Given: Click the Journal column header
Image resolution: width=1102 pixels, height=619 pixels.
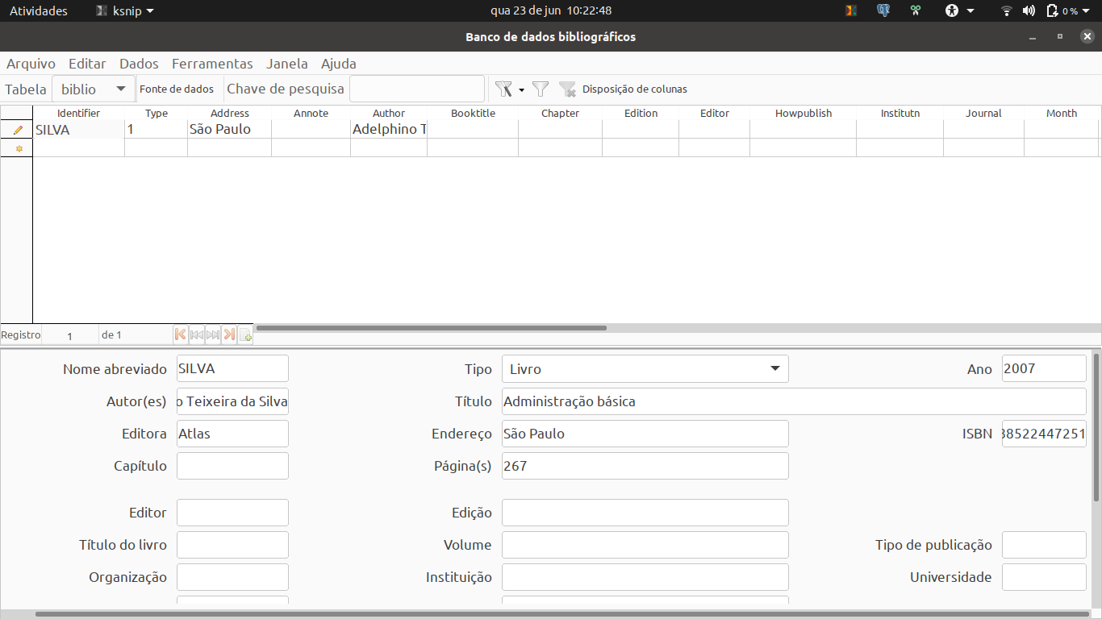Looking at the screenshot, I should [984, 113].
